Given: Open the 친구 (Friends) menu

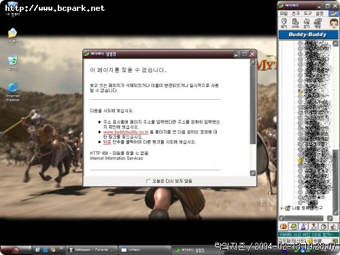Looking at the screenshot, I should (x=296, y=14).
